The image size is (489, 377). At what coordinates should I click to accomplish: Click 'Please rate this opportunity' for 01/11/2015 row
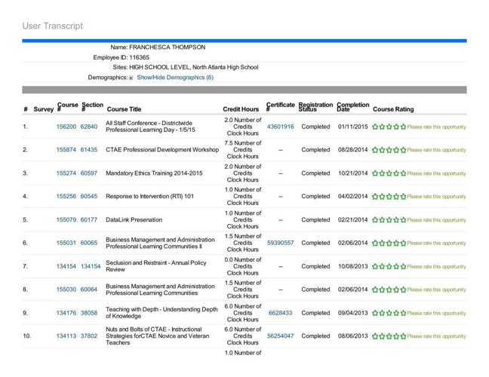pos(436,127)
